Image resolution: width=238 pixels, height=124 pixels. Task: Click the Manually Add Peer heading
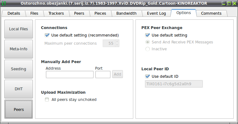pyautogui.click(x=61, y=62)
